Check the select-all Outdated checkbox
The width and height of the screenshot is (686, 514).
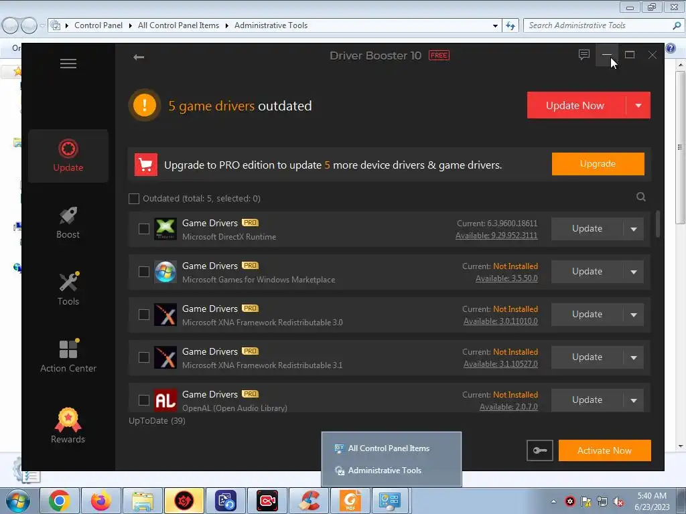tap(134, 199)
